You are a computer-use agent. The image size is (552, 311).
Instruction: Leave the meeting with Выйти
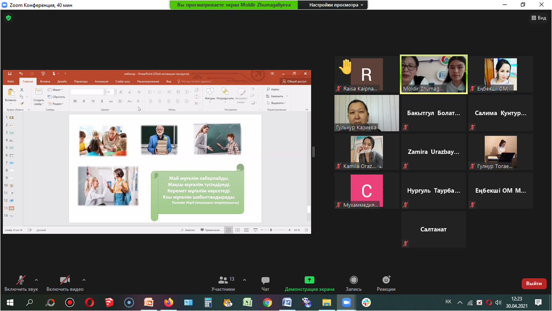[534, 283]
